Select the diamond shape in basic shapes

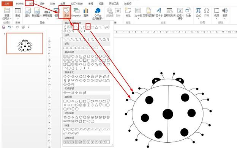point(92,56)
